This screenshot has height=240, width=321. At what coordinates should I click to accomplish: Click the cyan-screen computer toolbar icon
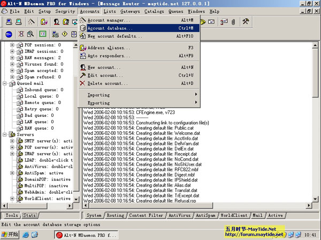click(x=19, y=22)
